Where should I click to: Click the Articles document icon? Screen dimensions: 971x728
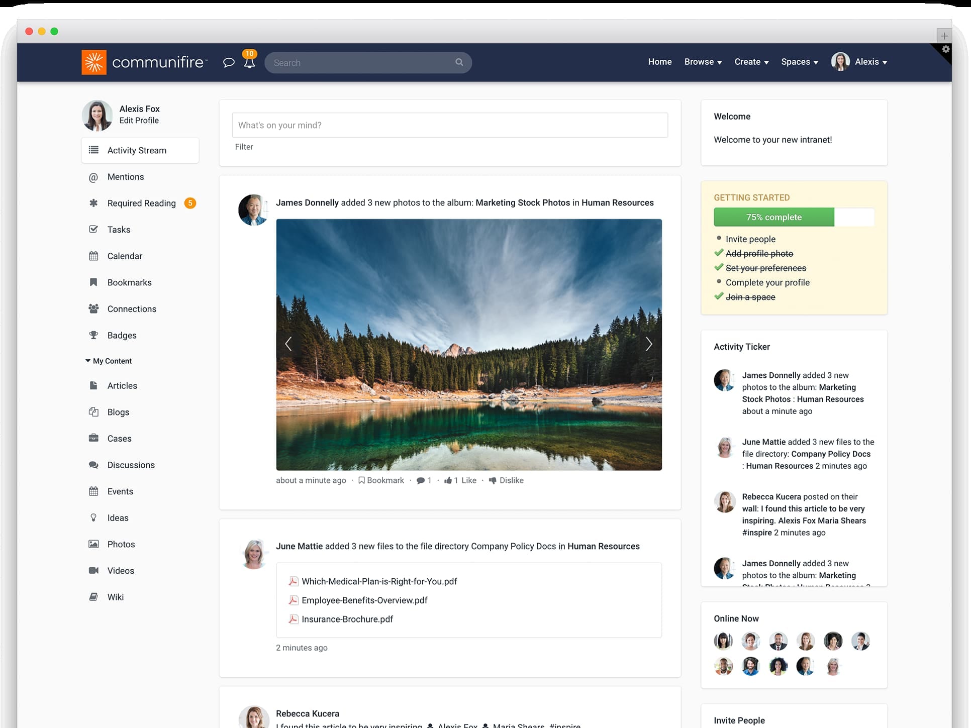pyautogui.click(x=93, y=385)
